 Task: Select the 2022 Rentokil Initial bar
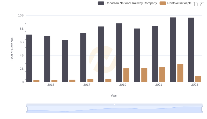click(180, 73)
